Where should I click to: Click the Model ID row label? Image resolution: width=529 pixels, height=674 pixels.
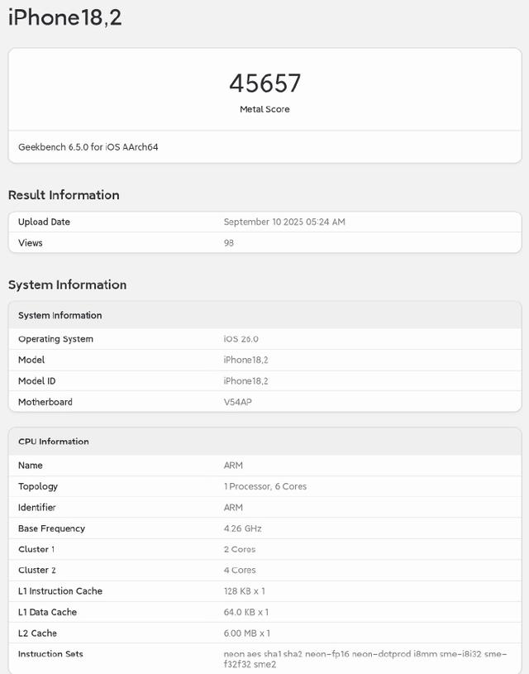tap(37, 381)
